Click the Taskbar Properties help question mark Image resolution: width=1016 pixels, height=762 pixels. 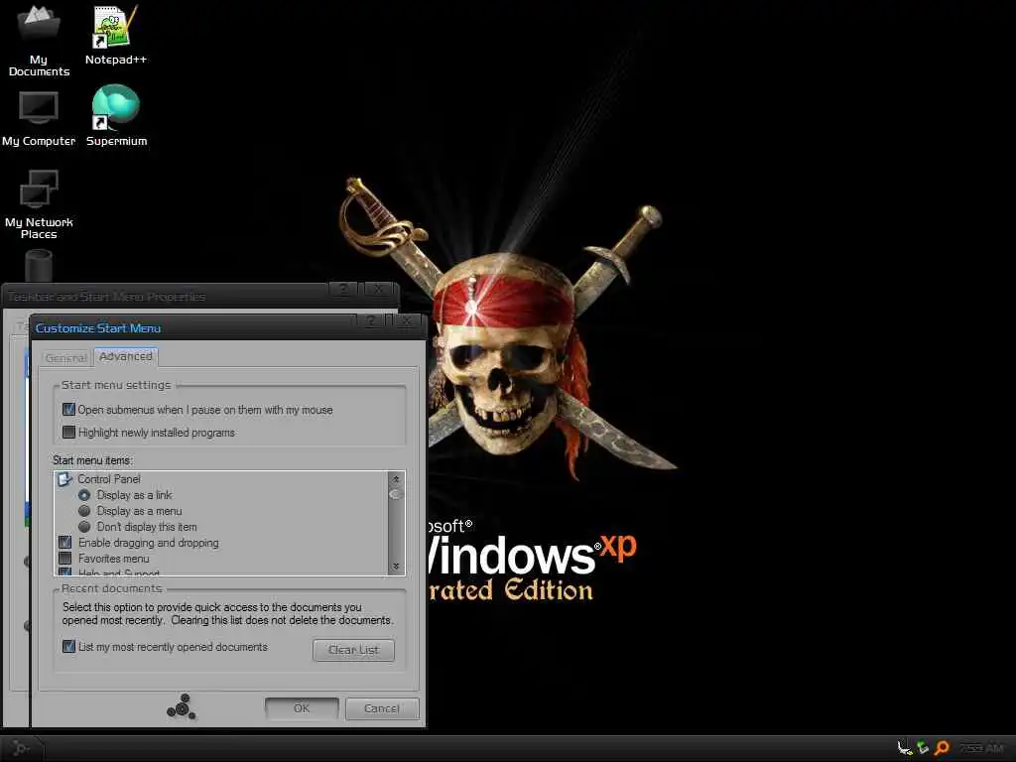pos(343,289)
